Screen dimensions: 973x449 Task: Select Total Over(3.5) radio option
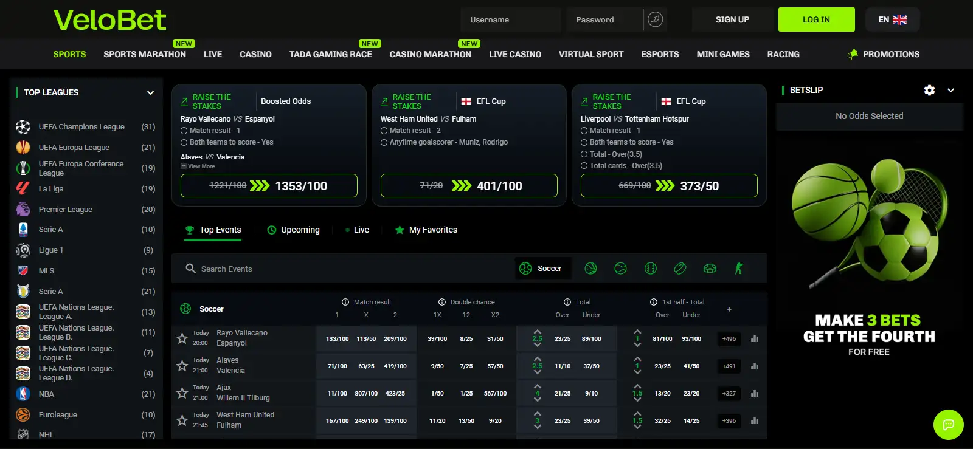(x=584, y=154)
